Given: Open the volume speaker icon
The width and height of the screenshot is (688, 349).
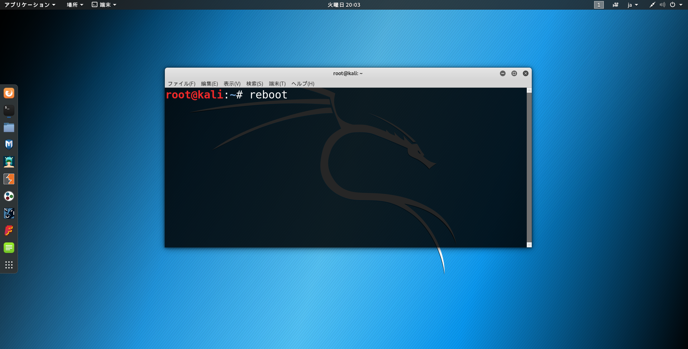Looking at the screenshot, I should [x=662, y=5].
